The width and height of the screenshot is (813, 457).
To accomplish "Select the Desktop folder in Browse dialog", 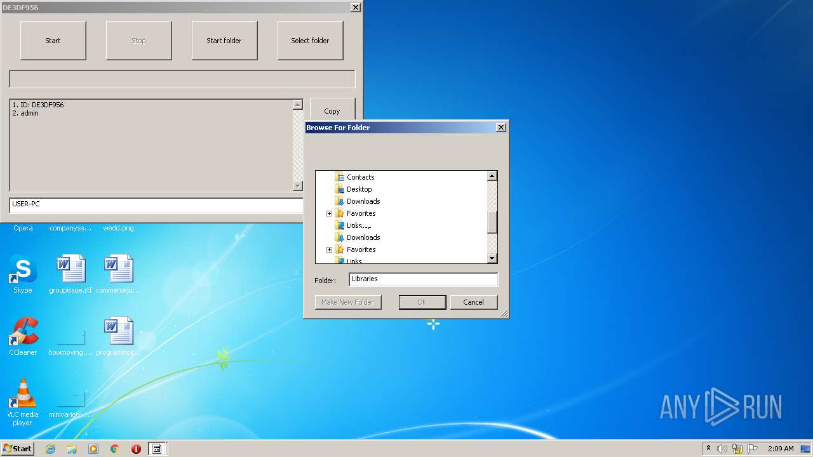I will click(x=359, y=189).
